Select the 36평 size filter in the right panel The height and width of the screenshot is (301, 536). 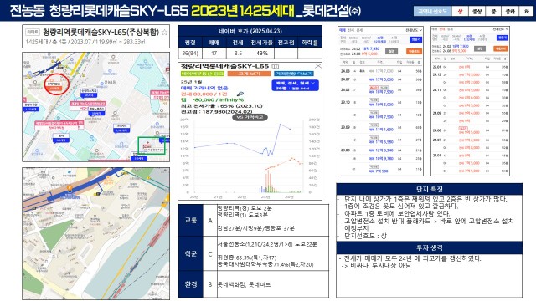(469, 38)
